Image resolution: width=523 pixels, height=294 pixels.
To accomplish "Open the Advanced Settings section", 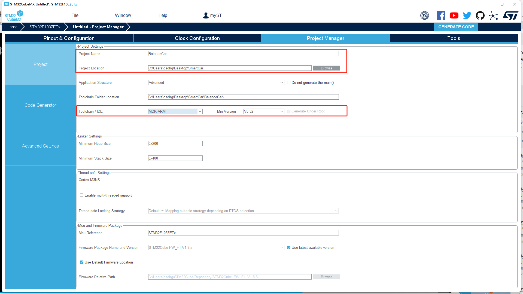I will tap(40, 146).
